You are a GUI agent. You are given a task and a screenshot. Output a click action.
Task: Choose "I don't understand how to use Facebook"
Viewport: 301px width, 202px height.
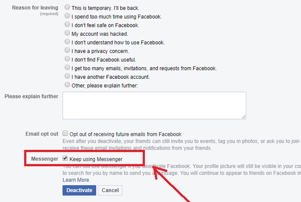(x=67, y=42)
